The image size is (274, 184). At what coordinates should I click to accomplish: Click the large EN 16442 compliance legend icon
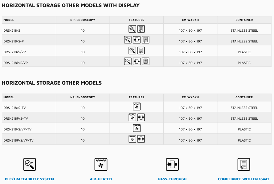tap(244, 165)
